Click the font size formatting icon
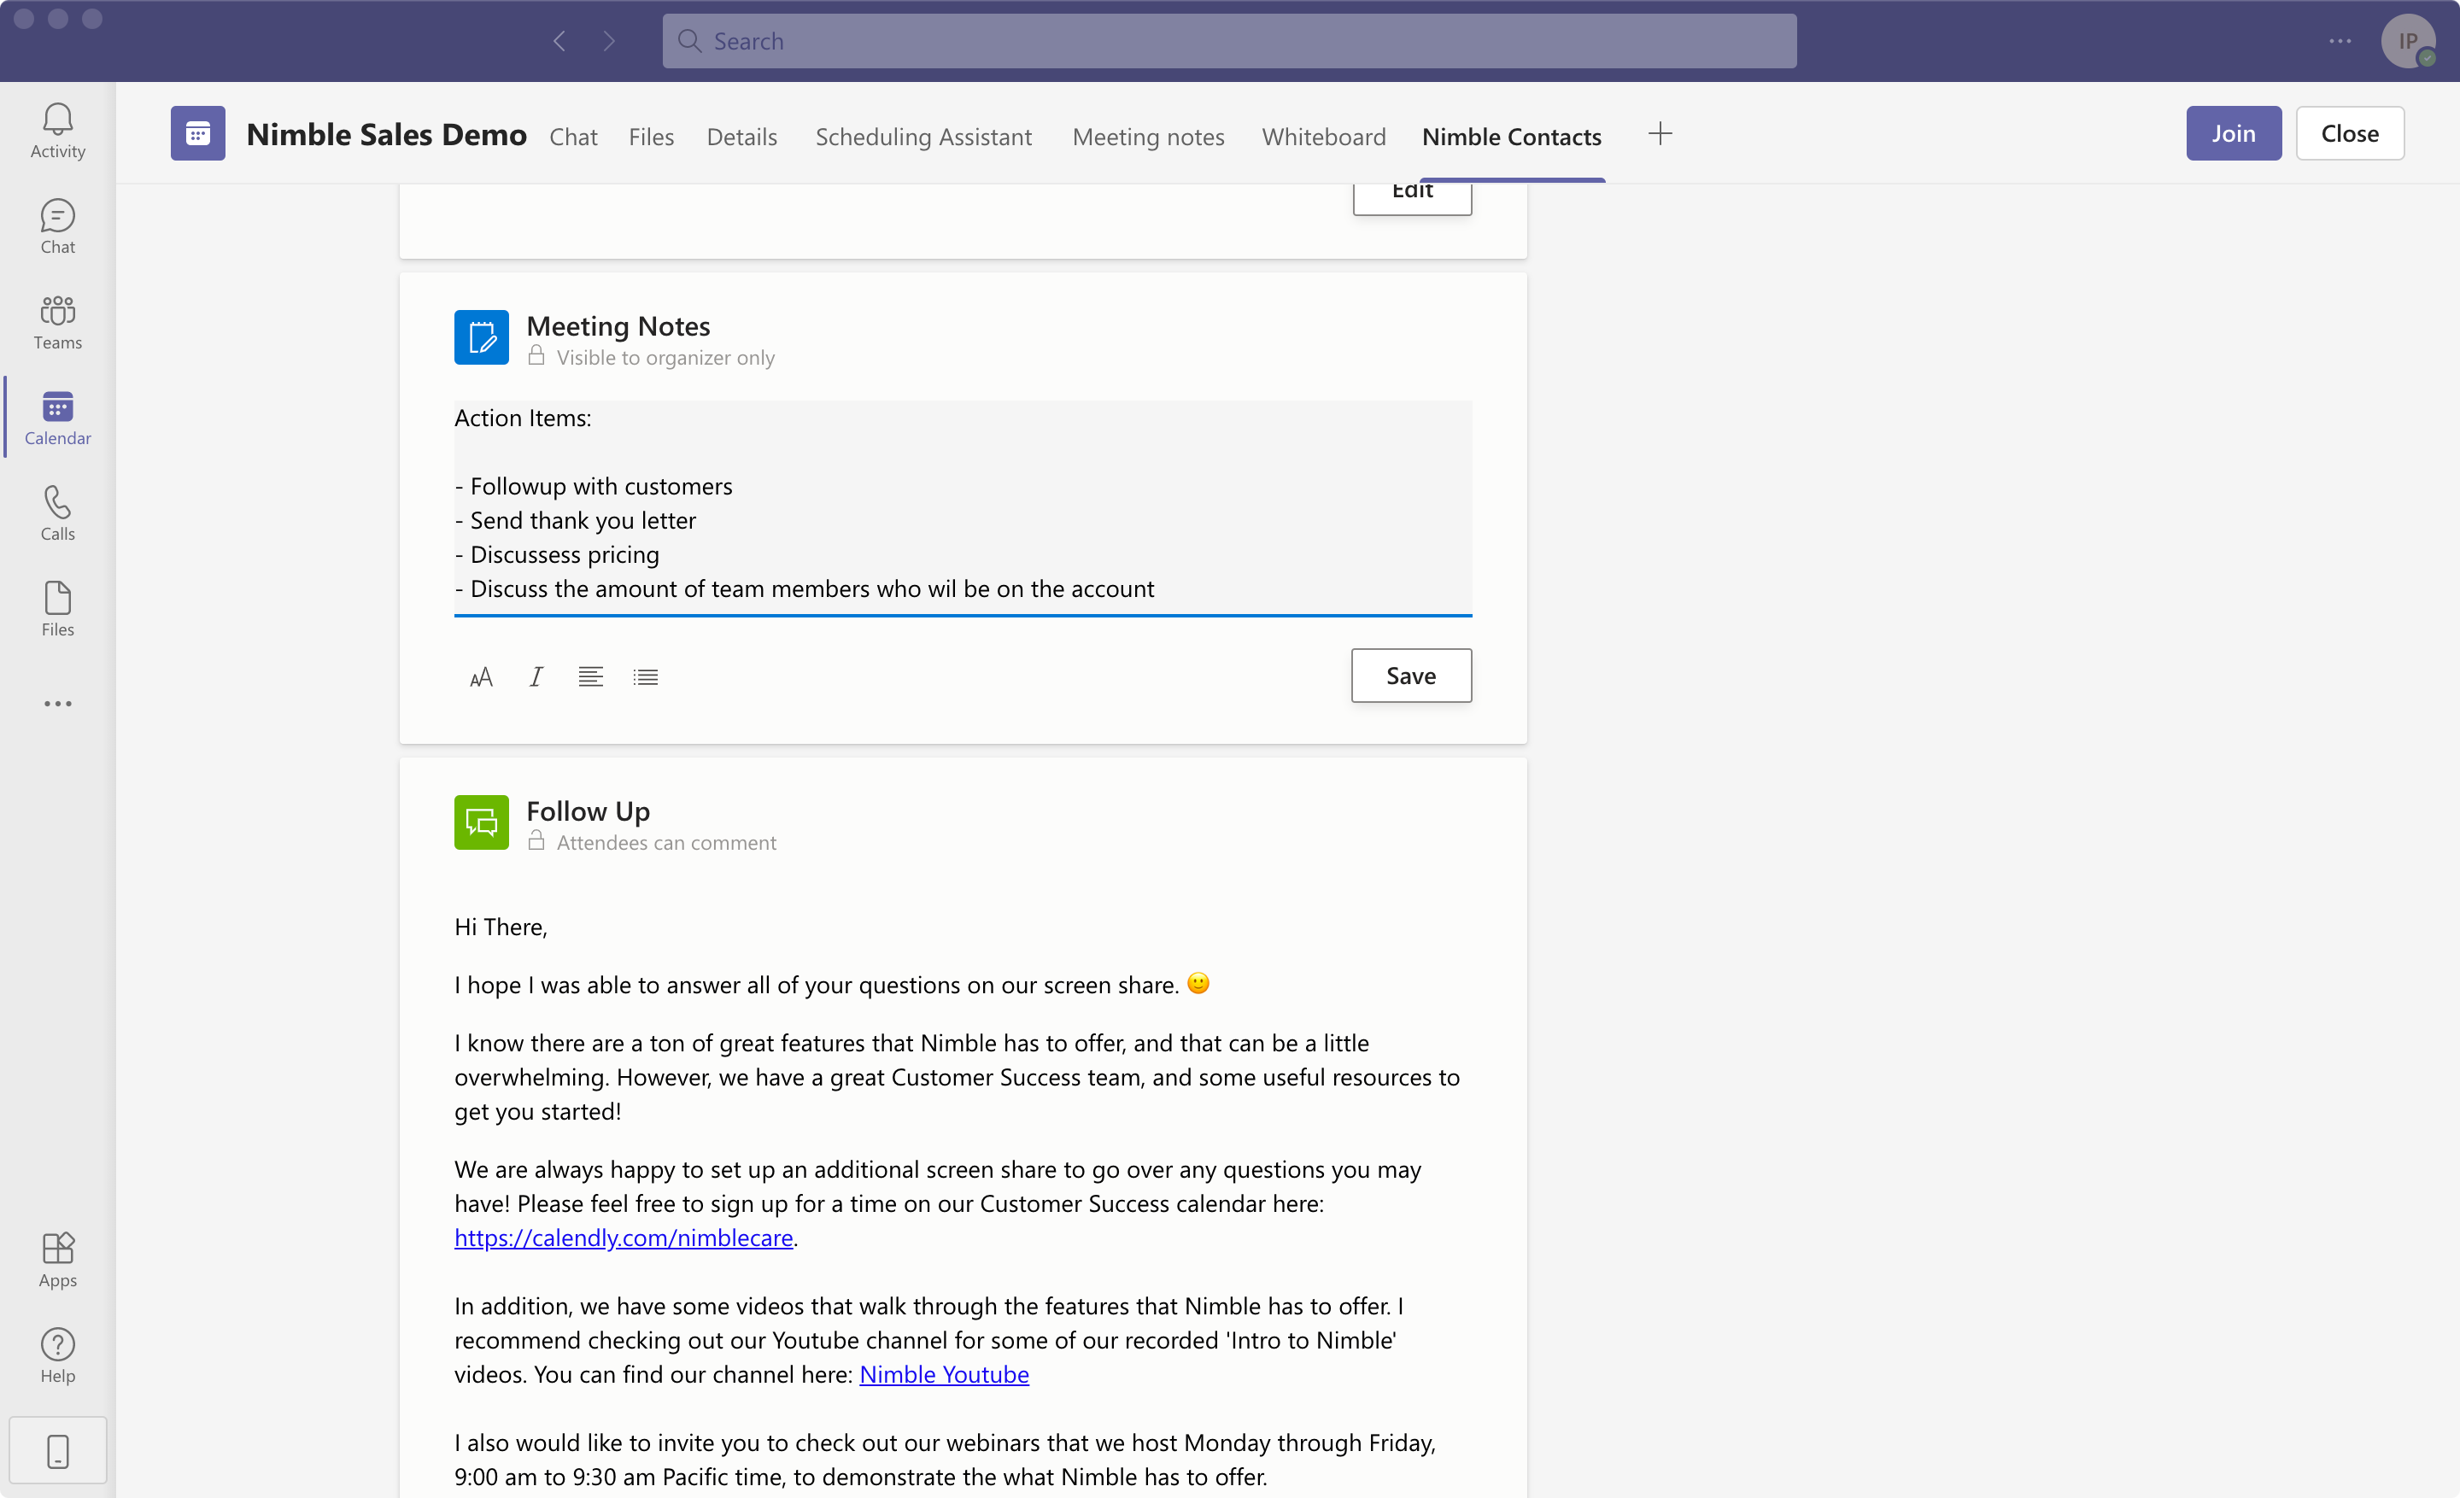This screenshot has height=1498, width=2460. point(481,676)
